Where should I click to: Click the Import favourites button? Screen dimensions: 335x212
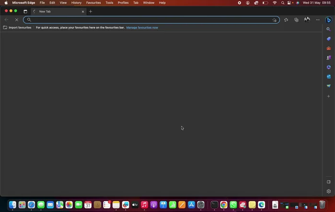(x=17, y=28)
